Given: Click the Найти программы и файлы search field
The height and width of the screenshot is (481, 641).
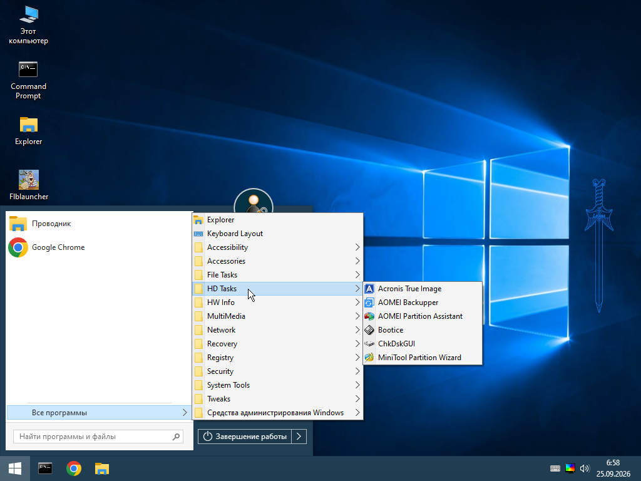Looking at the screenshot, I should (98, 437).
